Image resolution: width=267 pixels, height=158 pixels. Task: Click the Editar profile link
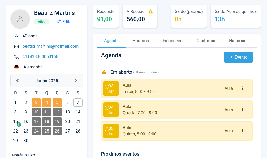click(x=65, y=22)
